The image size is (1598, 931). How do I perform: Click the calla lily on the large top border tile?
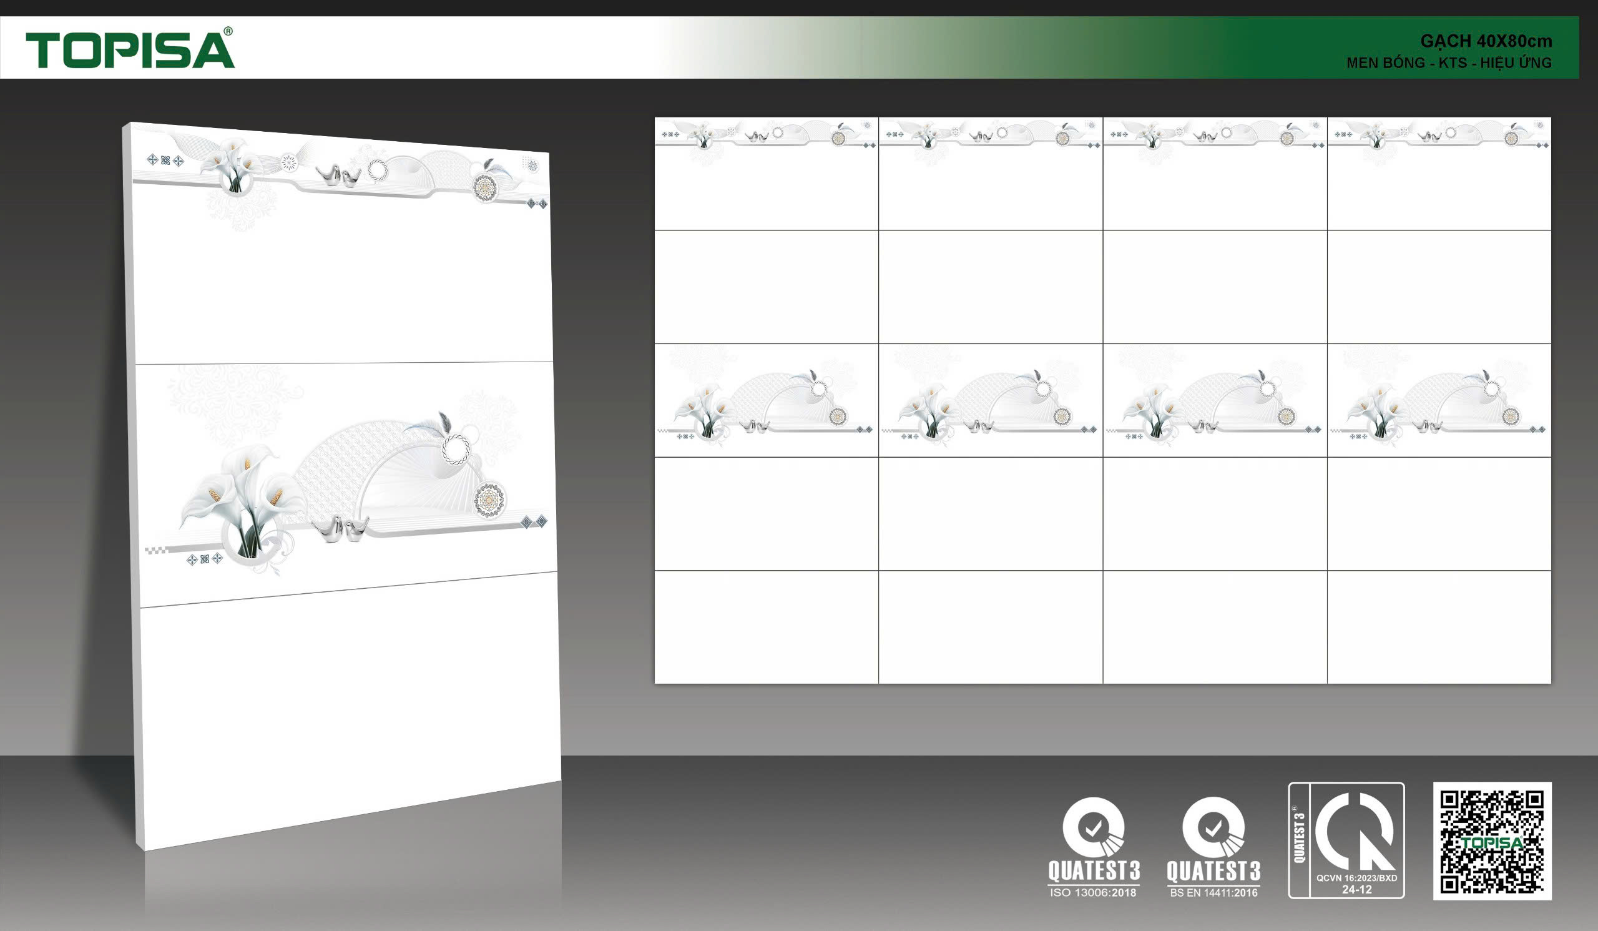pos(232,166)
